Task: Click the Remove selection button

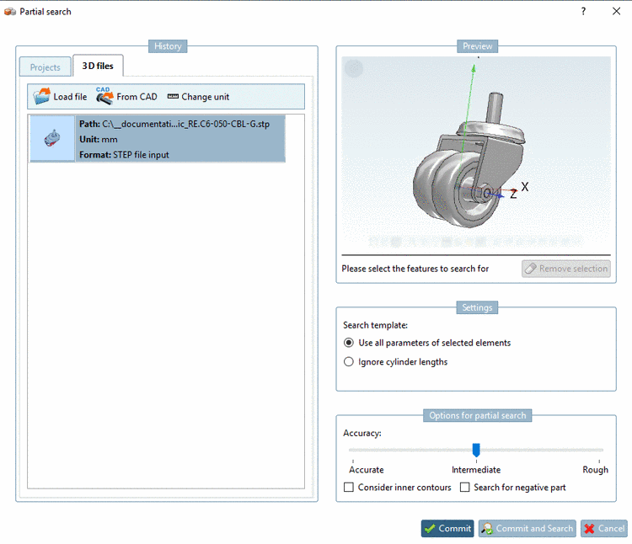Action: 565,269
